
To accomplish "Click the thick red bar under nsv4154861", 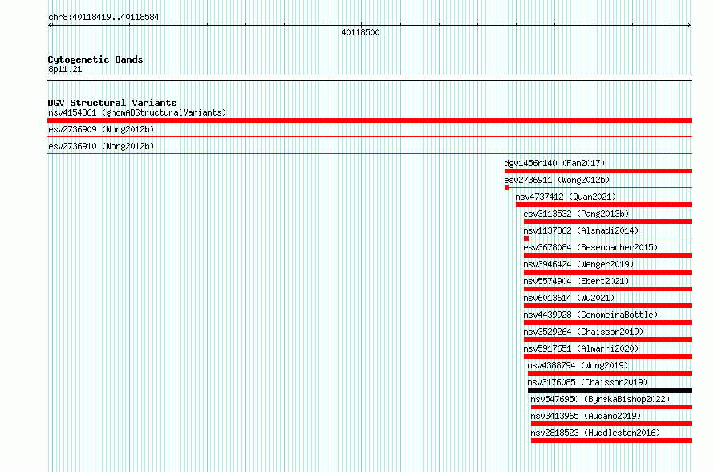I will 369,120.
